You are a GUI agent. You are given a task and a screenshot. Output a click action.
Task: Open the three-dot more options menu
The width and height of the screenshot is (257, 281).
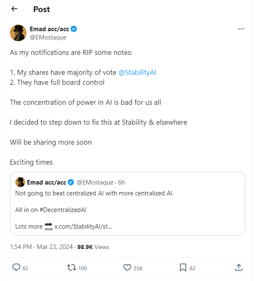click(x=241, y=29)
